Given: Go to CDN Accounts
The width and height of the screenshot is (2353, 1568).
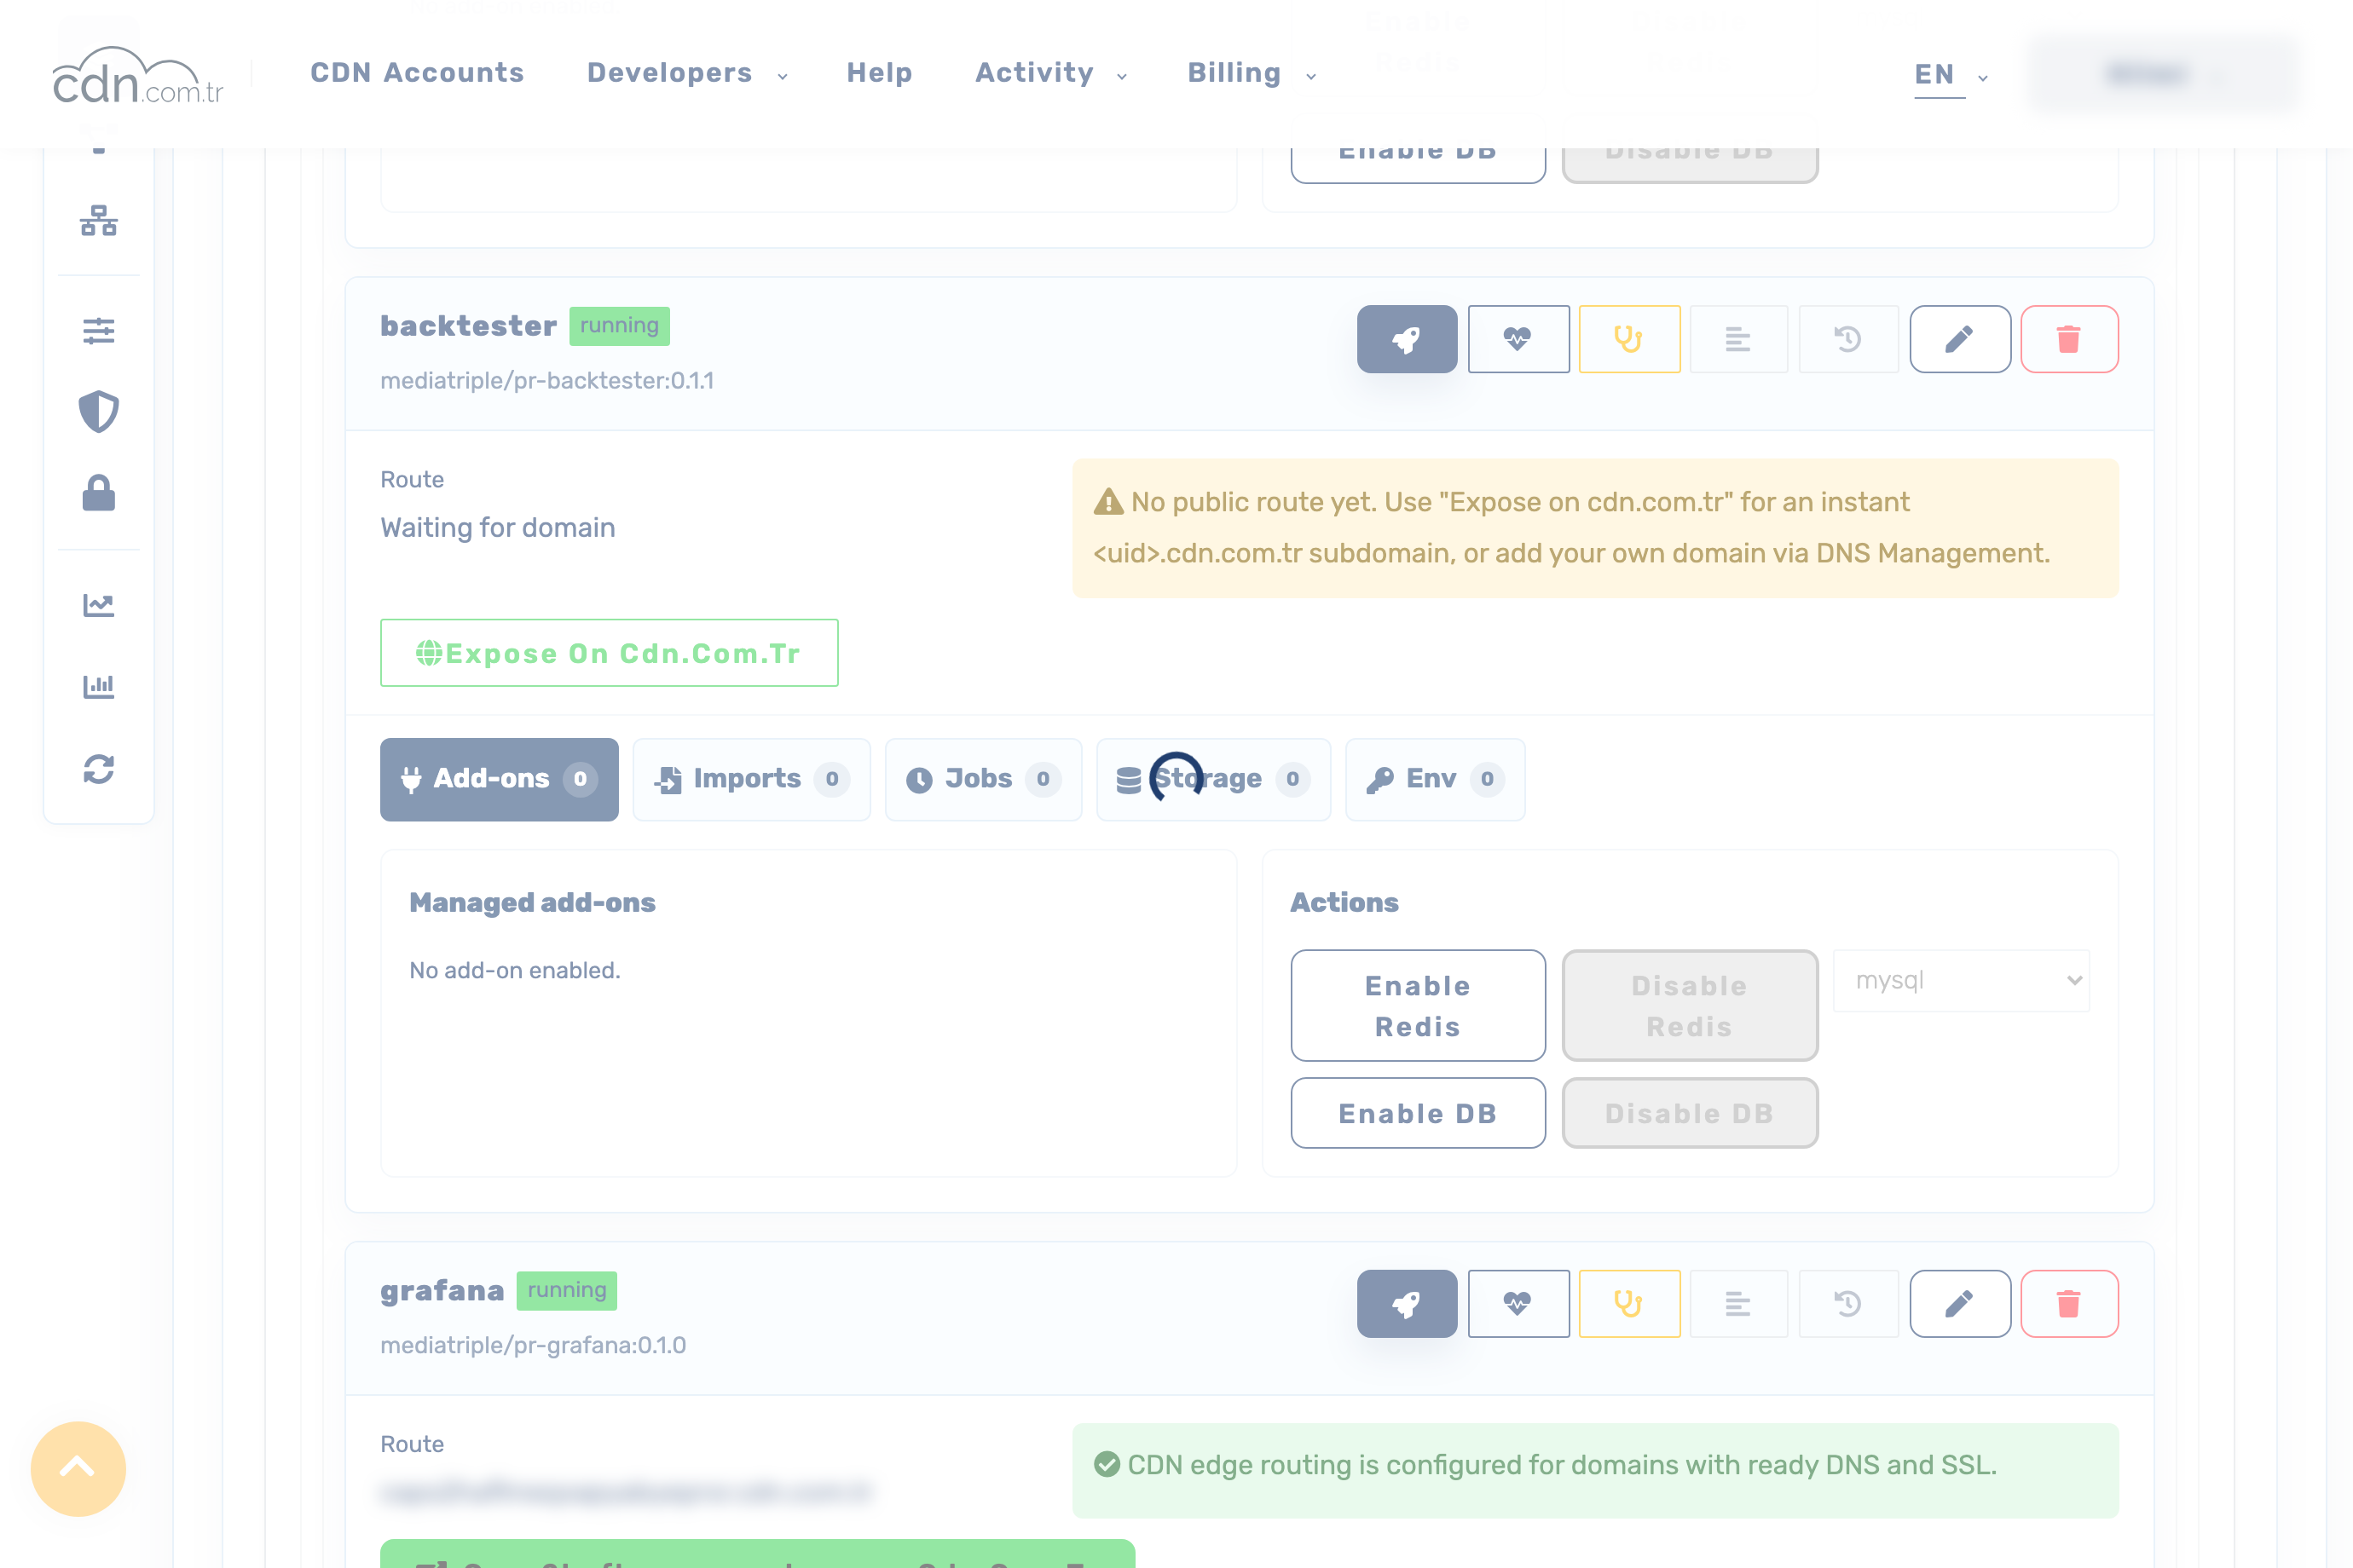Looking at the screenshot, I should point(417,73).
